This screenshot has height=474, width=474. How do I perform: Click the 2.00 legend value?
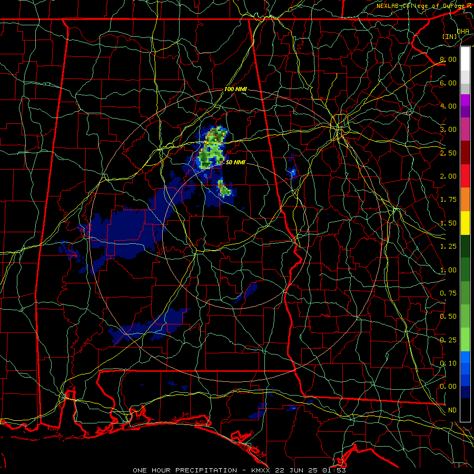point(448,176)
